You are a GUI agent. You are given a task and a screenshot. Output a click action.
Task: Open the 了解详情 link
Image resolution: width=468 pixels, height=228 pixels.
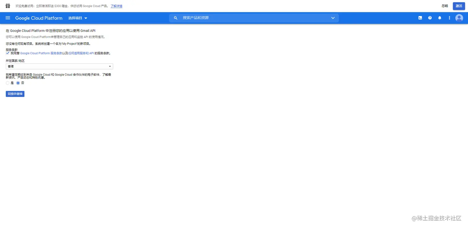(116, 6)
